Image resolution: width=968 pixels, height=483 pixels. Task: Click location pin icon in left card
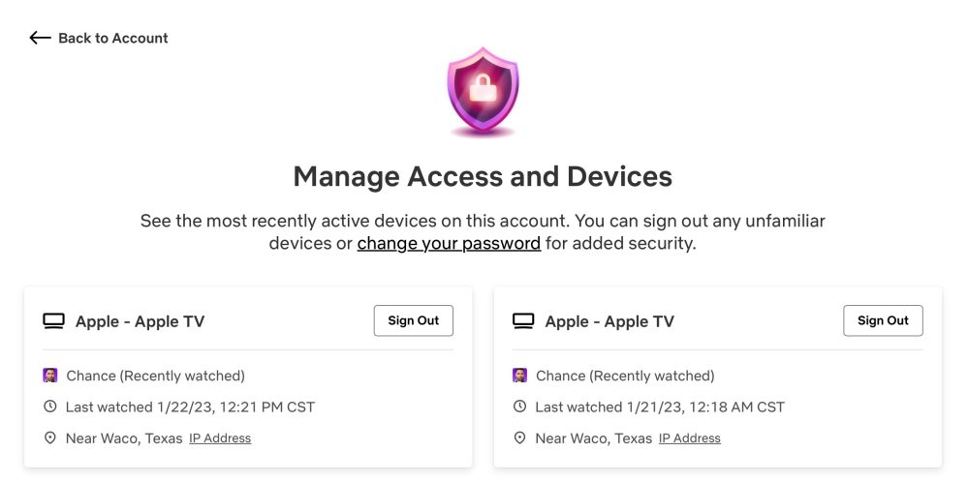point(50,438)
